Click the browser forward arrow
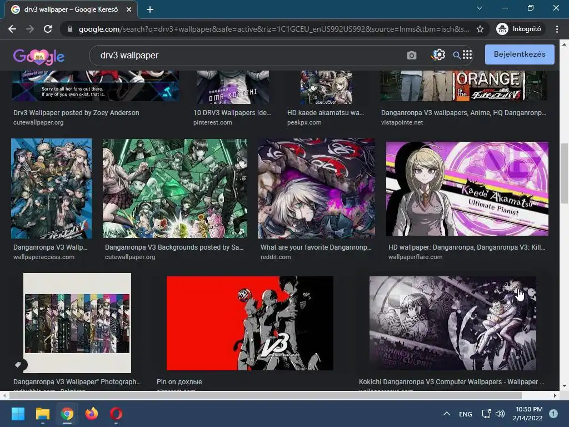Image resolution: width=569 pixels, height=427 pixels. [x=30, y=29]
